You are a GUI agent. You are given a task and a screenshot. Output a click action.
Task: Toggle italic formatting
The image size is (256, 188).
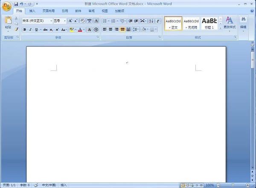30,29
